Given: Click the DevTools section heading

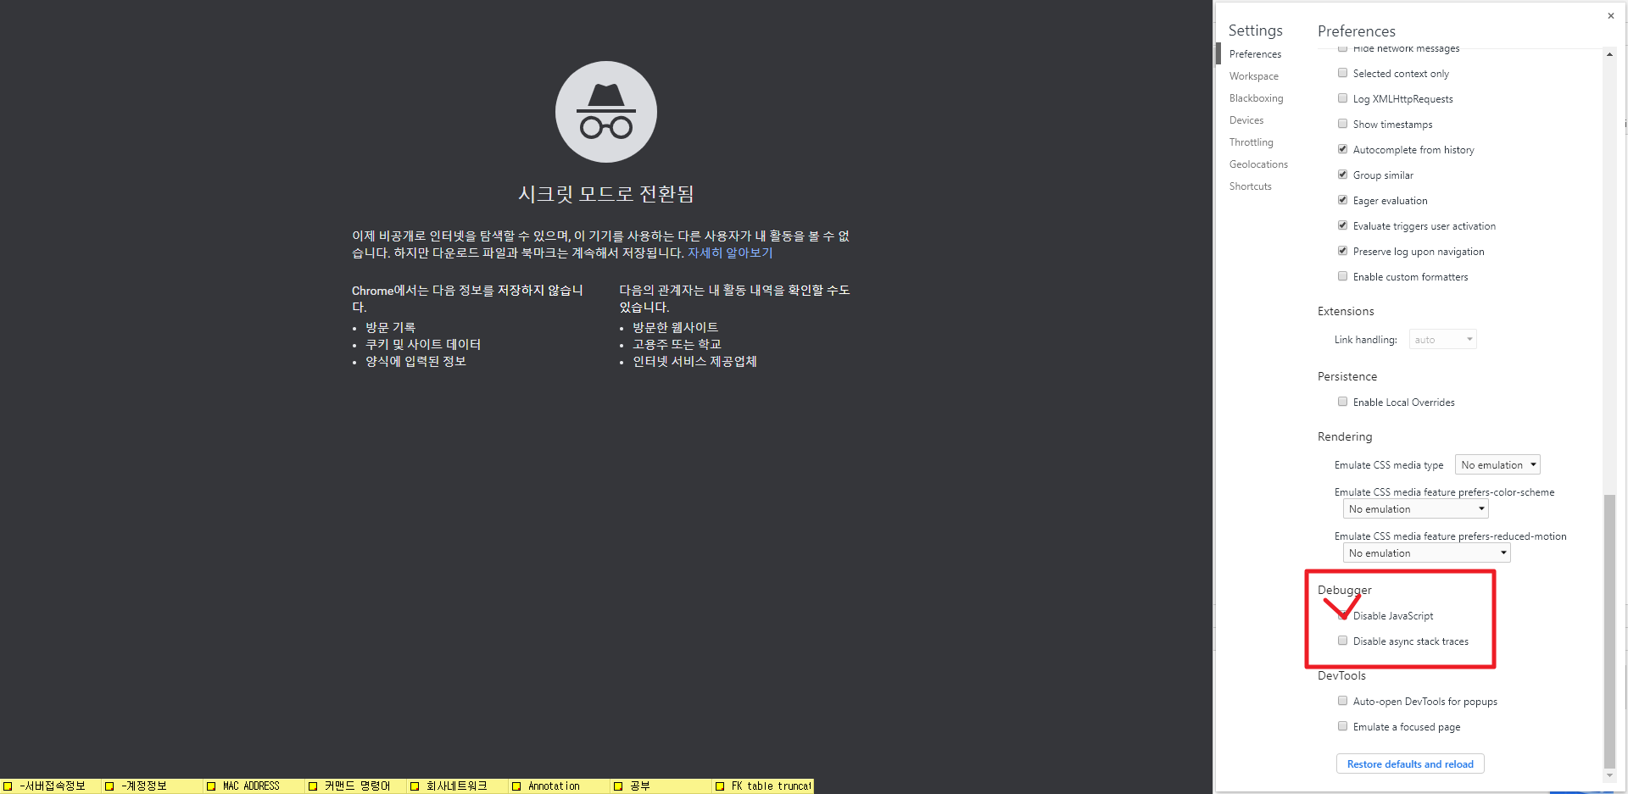Looking at the screenshot, I should pos(1341,675).
